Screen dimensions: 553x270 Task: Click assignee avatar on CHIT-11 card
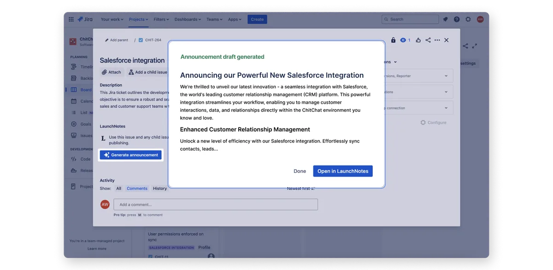coord(211,256)
